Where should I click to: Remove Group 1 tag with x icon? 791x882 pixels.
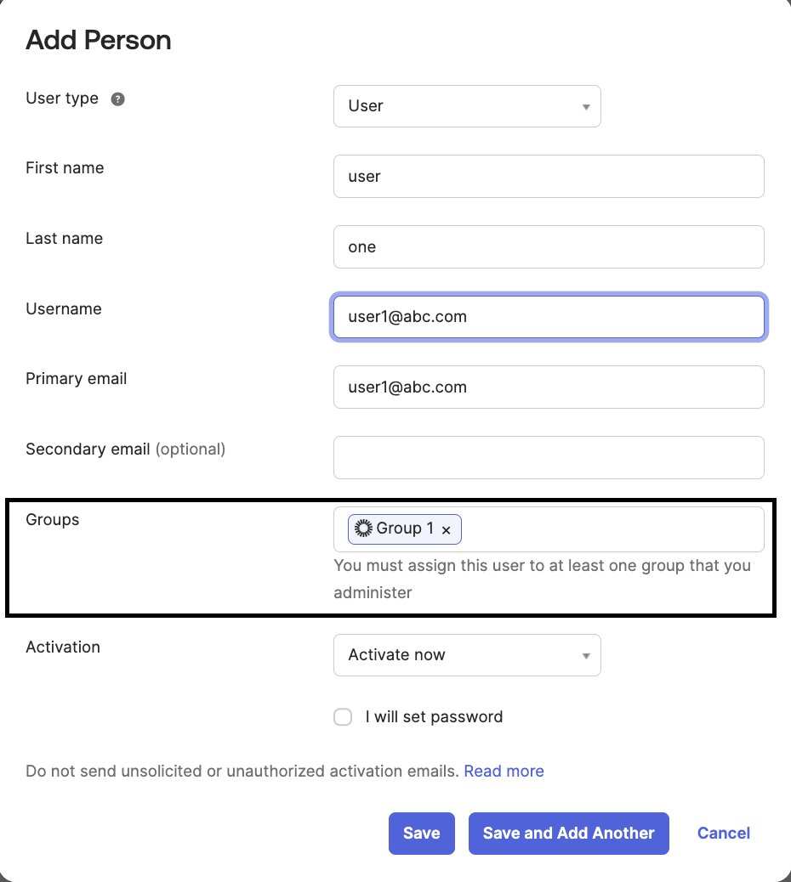(446, 530)
